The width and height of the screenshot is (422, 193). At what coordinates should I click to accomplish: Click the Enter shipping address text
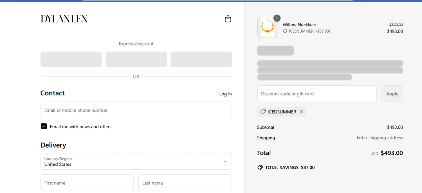(x=380, y=138)
